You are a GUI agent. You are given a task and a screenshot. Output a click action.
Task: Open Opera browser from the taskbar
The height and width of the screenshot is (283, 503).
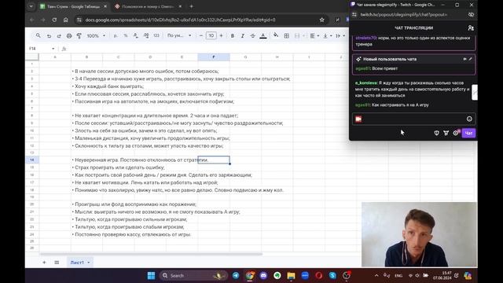[318, 276]
